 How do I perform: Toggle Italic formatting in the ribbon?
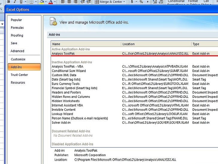(15, 2)
